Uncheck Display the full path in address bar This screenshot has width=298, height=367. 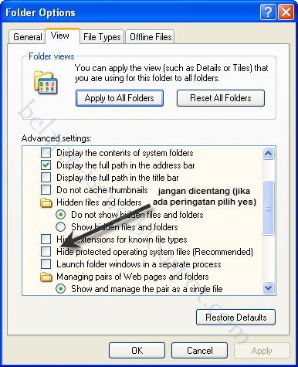point(46,165)
